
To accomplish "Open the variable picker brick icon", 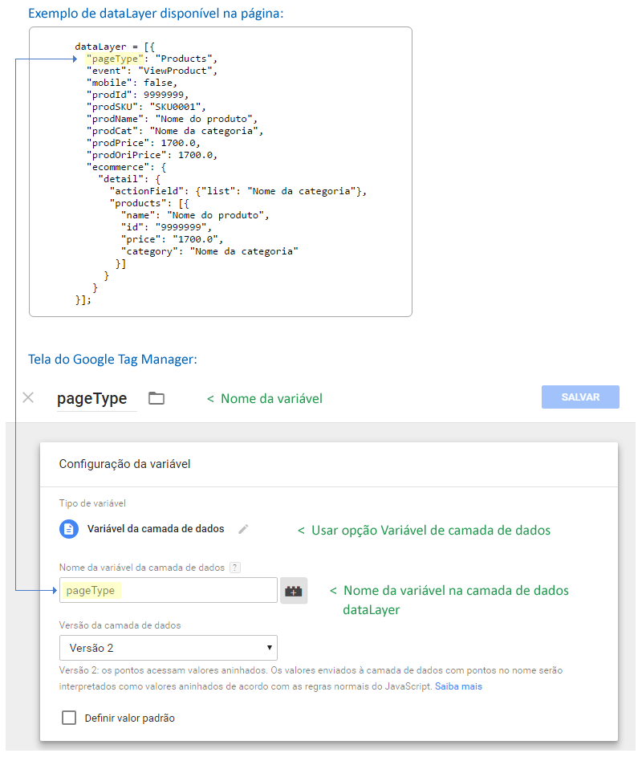I will pos(294,591).
